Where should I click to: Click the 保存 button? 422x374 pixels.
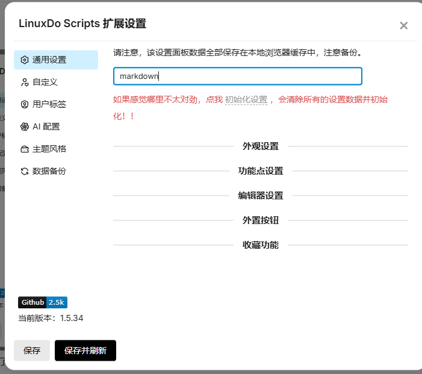(32, 351)
